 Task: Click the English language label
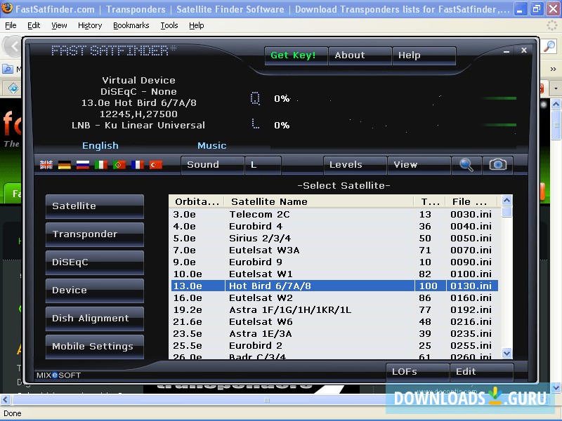100,146
